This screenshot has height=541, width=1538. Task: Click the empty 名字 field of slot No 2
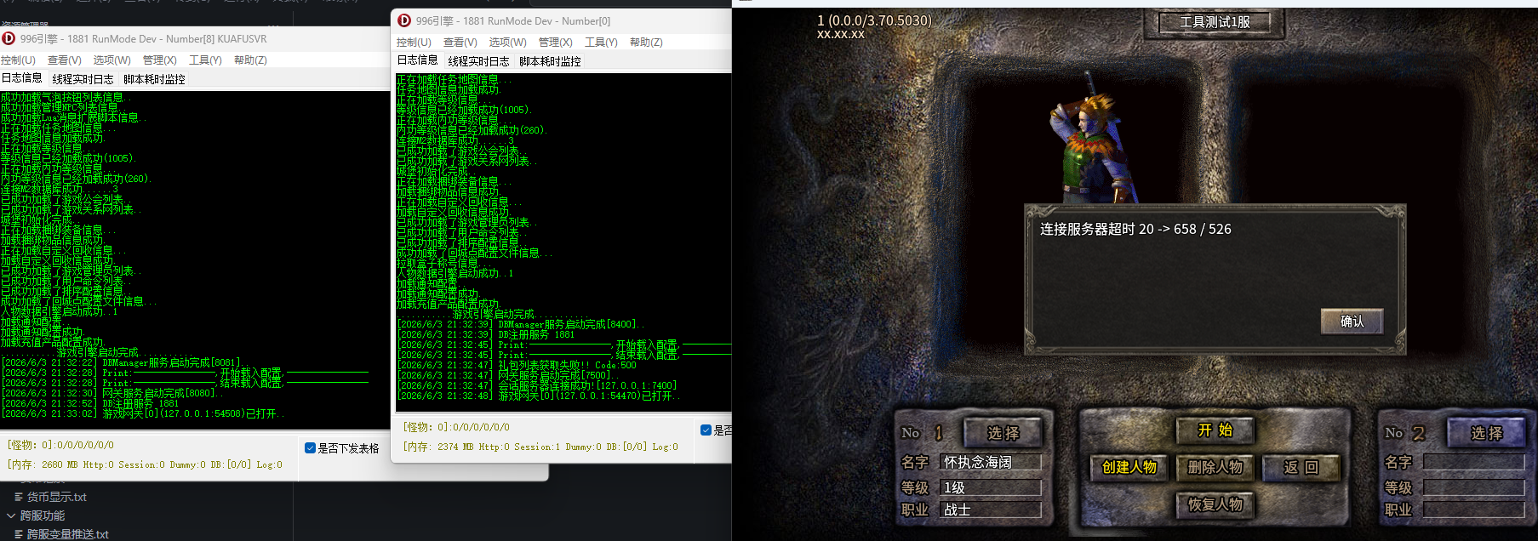pyautogui.click(x=1473, y=462)
